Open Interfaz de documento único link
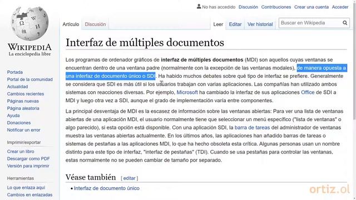The height and width of the screenshot is (200, 356). coord(106,188)
